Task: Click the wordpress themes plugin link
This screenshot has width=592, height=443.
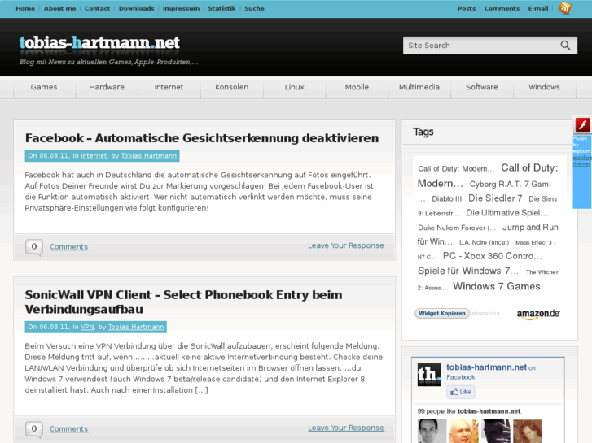Action: click(x=581, y=161)
